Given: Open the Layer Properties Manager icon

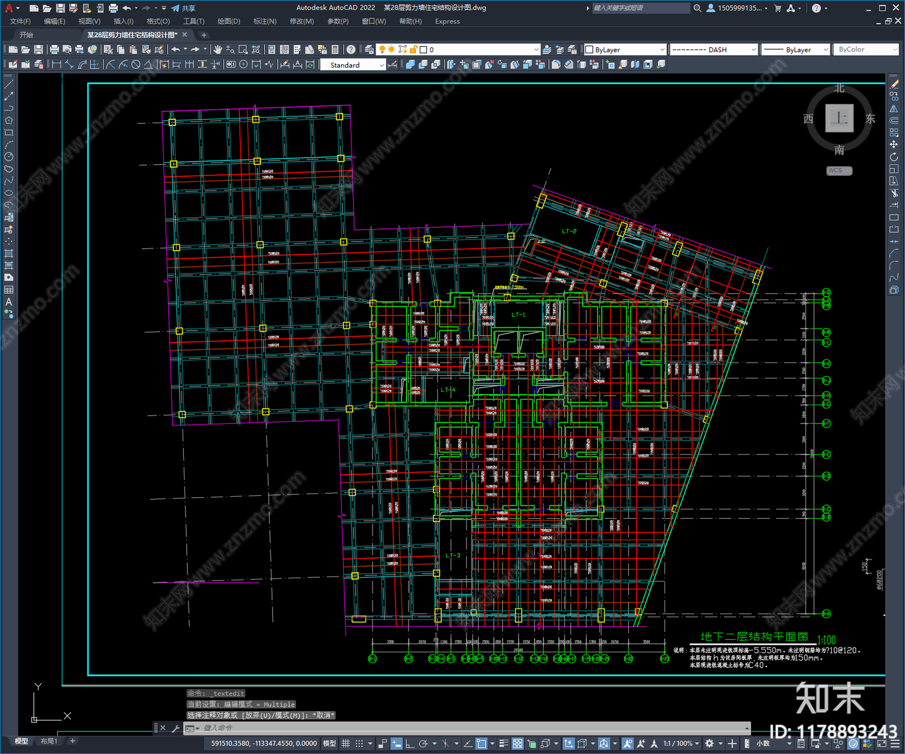Looking at the screenshot, I should click(x=369, y=50).
